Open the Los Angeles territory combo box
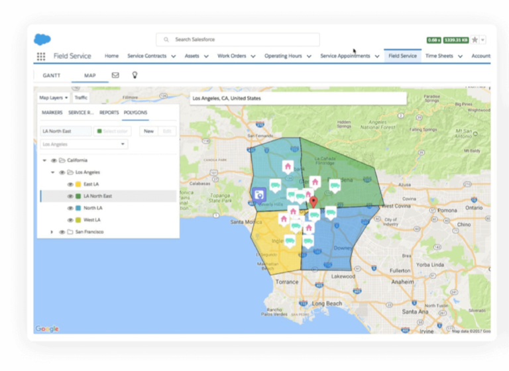509x371 pixels. [x=84, y=144]
